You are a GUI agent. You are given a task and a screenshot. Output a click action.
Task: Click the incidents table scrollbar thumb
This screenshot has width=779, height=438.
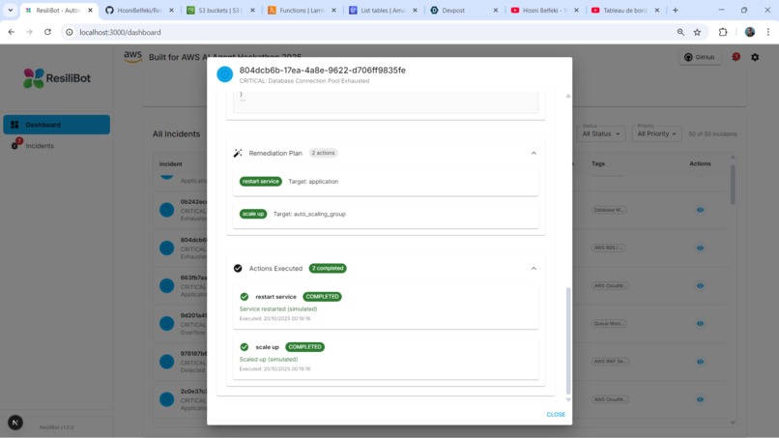tap(733, 184)
